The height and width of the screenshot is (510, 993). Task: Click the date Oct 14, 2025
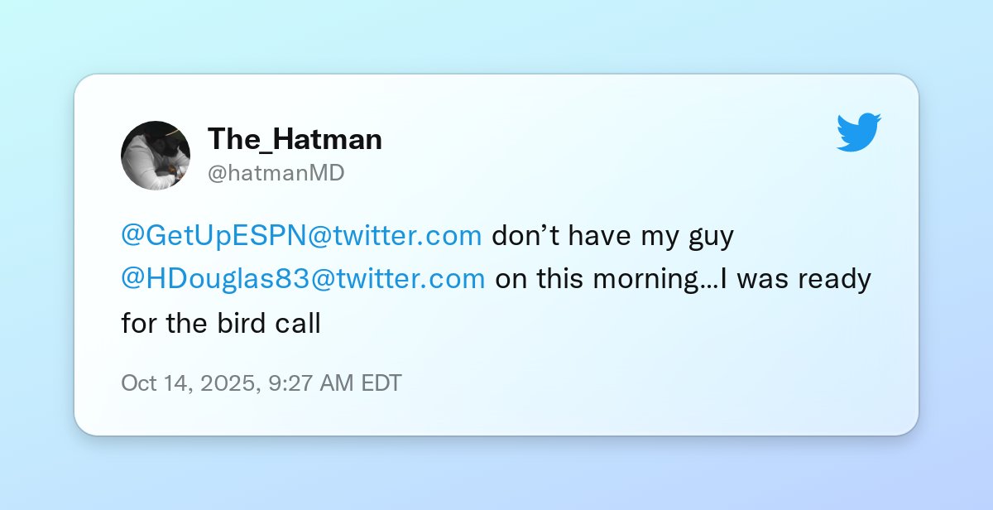[x=188, y=383]
